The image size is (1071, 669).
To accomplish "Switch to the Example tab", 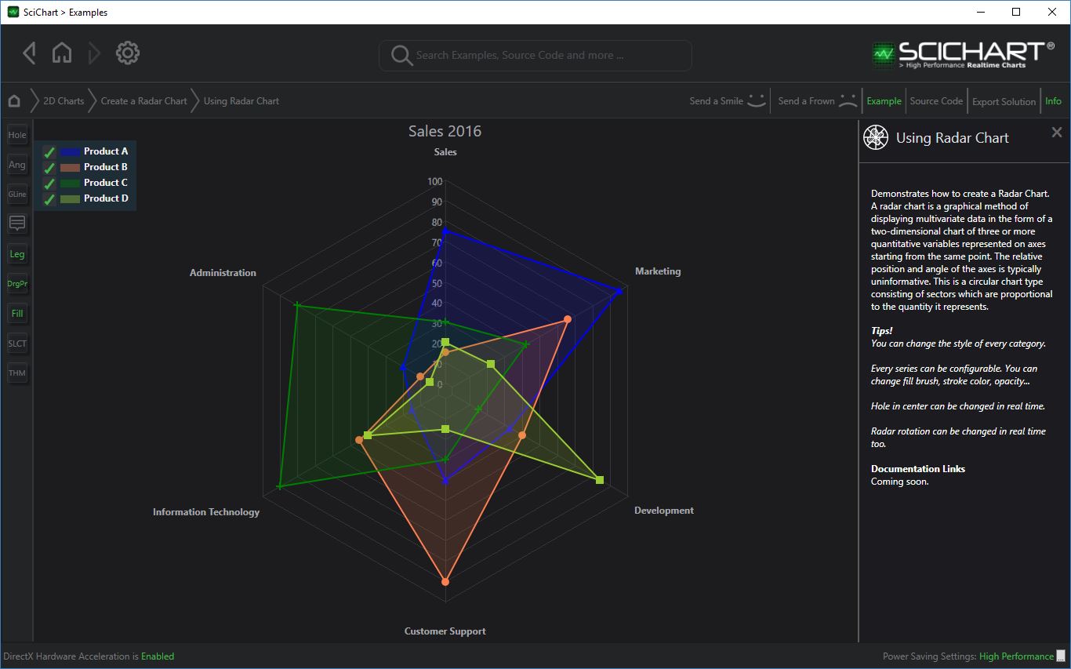I will (x=884, y=101).
